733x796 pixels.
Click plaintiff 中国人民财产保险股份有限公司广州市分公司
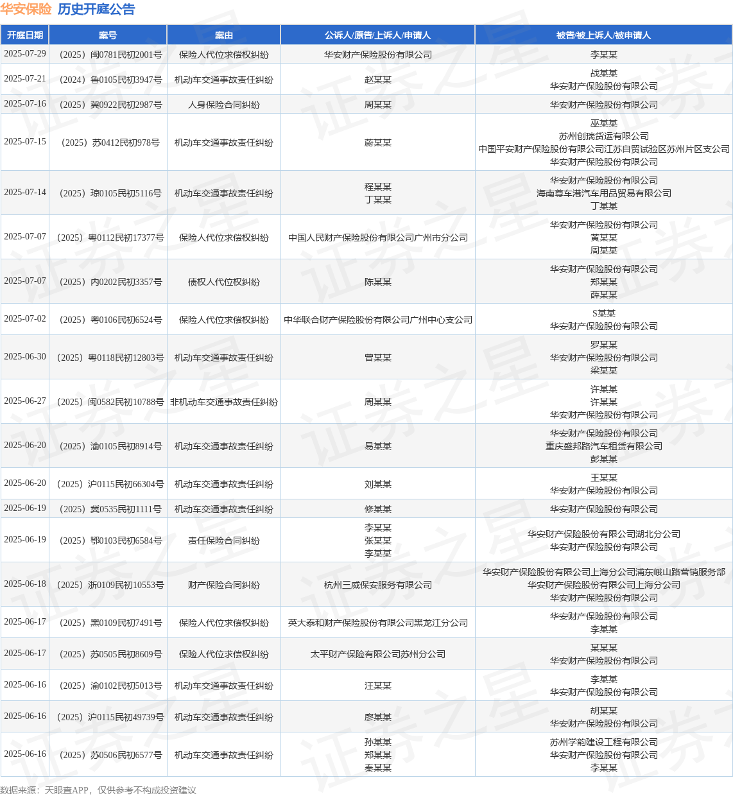(x=378, y=238)
